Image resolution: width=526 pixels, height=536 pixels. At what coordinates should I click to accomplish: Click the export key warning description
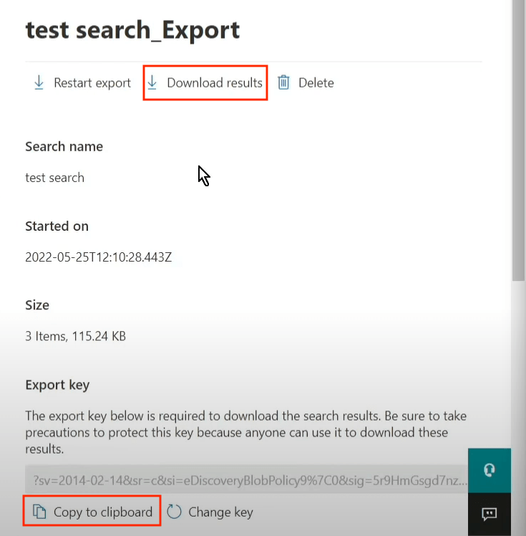click(245, 432)
